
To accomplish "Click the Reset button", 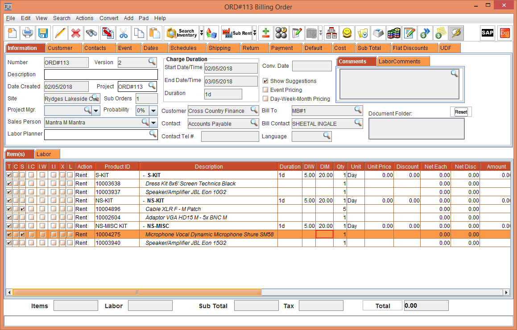I will (461, 112).
